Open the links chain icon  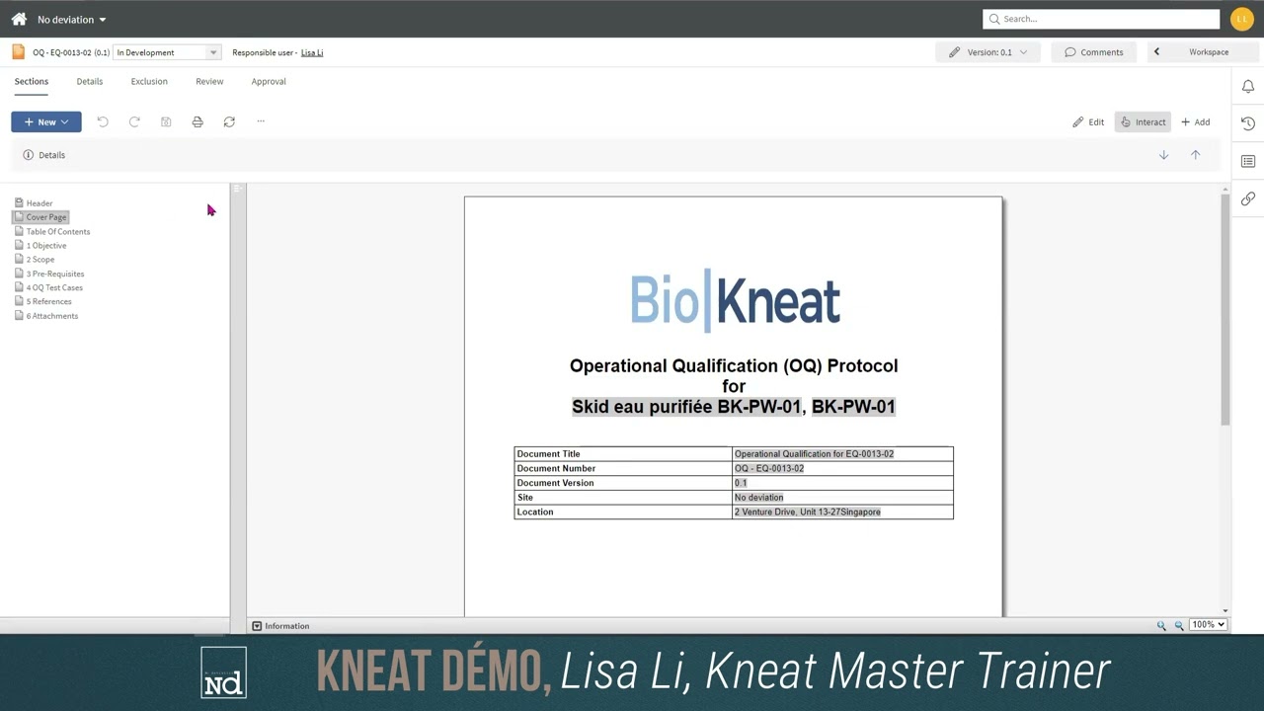[1248, 198]
